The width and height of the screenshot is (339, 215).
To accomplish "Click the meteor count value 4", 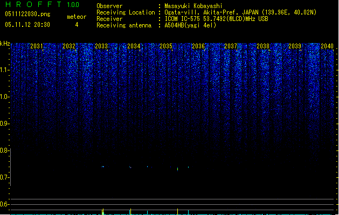I will 77,25.
